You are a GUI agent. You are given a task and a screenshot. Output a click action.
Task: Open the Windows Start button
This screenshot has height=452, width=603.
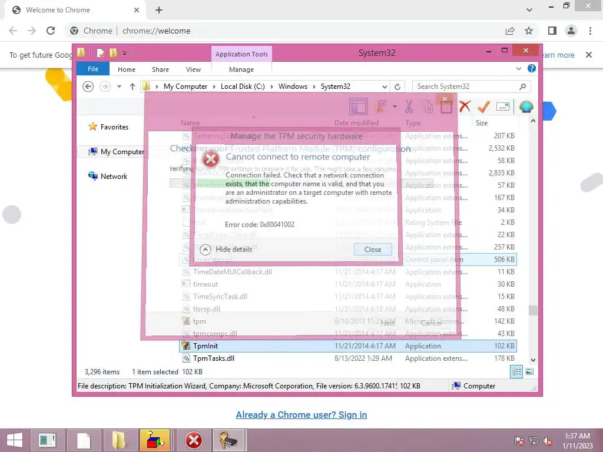(15, 440)
